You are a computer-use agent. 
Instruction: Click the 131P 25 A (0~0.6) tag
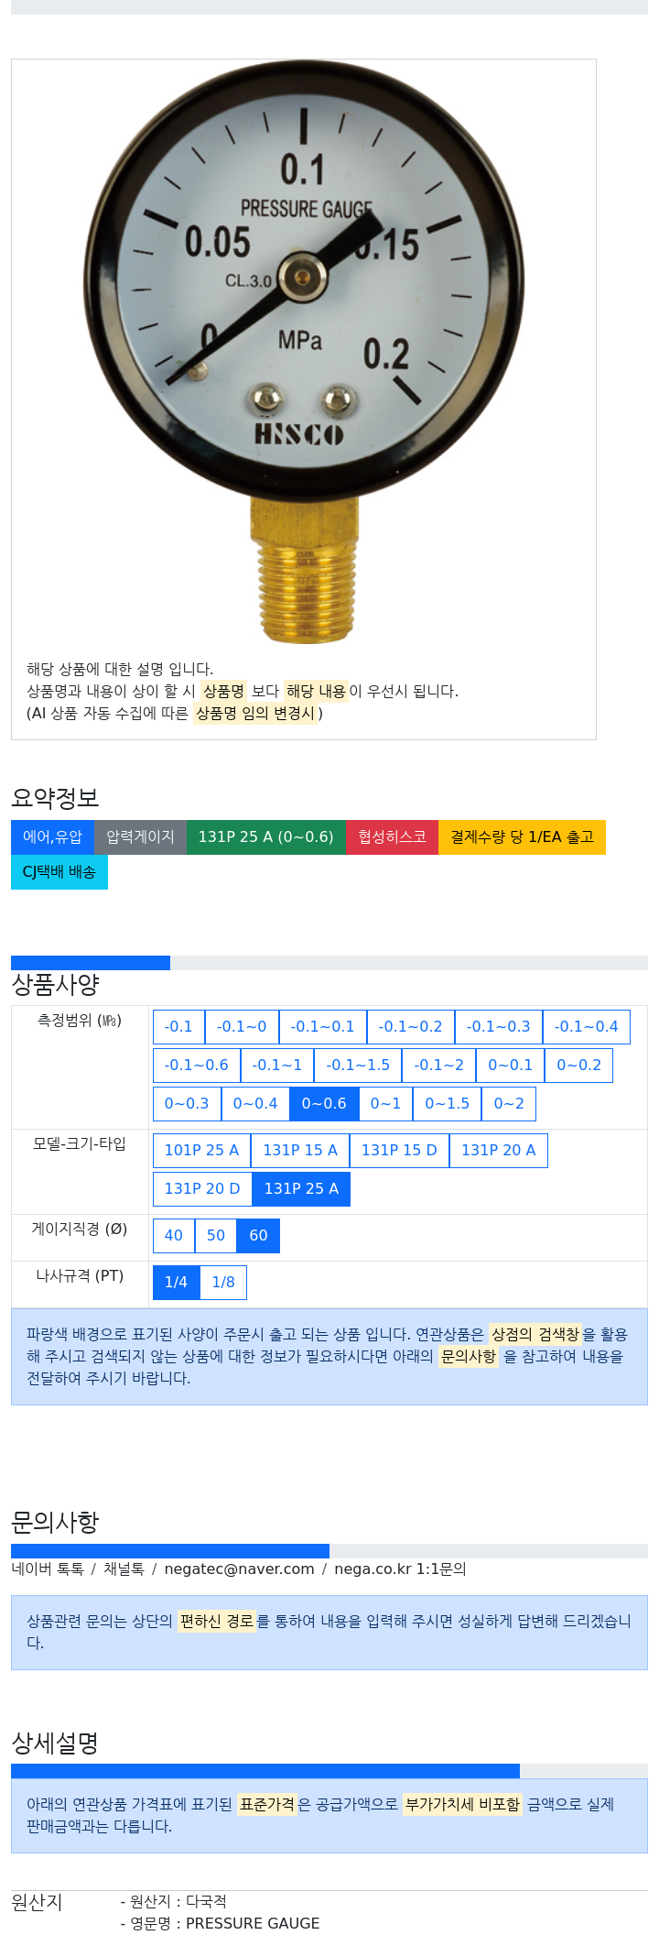pyautogui.click(x=265, y=837)
